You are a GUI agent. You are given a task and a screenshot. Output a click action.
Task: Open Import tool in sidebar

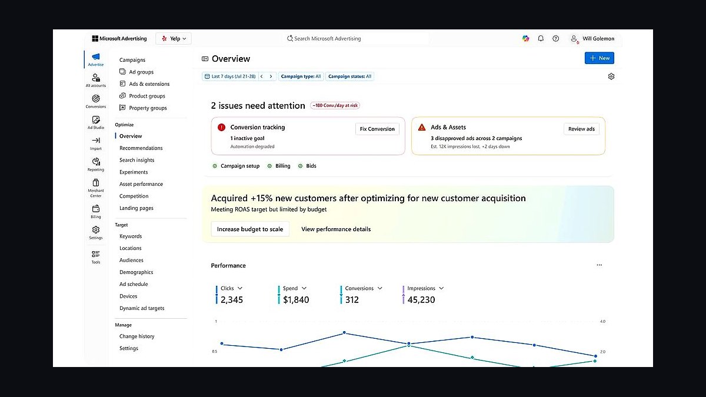point(95,144)
